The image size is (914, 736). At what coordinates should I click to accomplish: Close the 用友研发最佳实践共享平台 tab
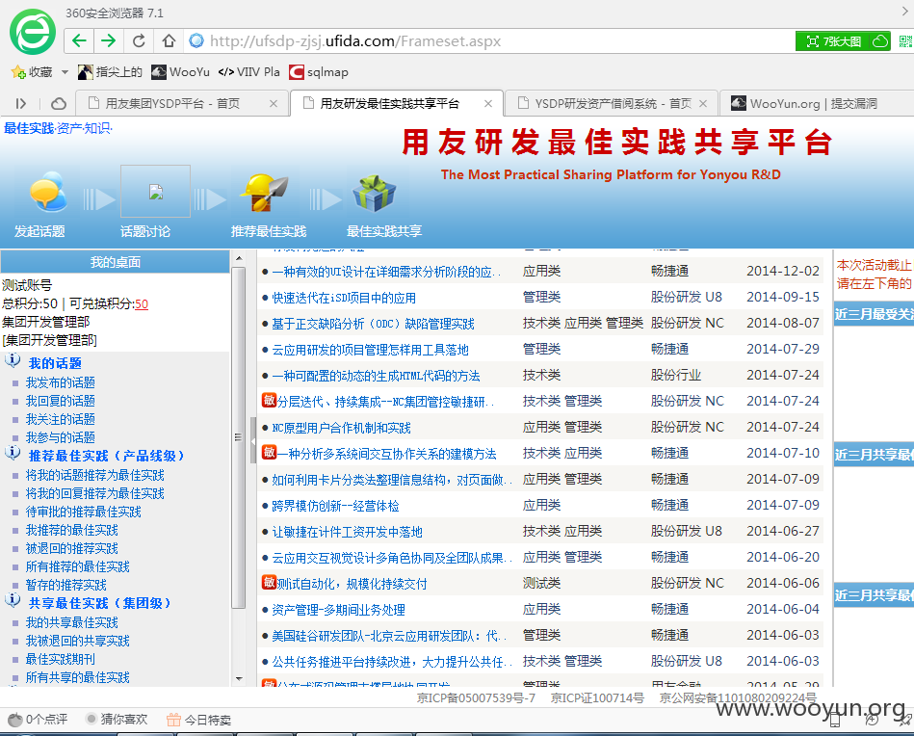click(488, 104)
